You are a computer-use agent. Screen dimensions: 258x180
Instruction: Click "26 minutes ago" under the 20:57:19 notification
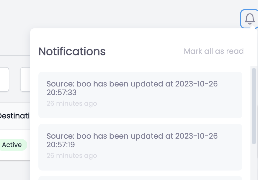[x=72, y=156]
